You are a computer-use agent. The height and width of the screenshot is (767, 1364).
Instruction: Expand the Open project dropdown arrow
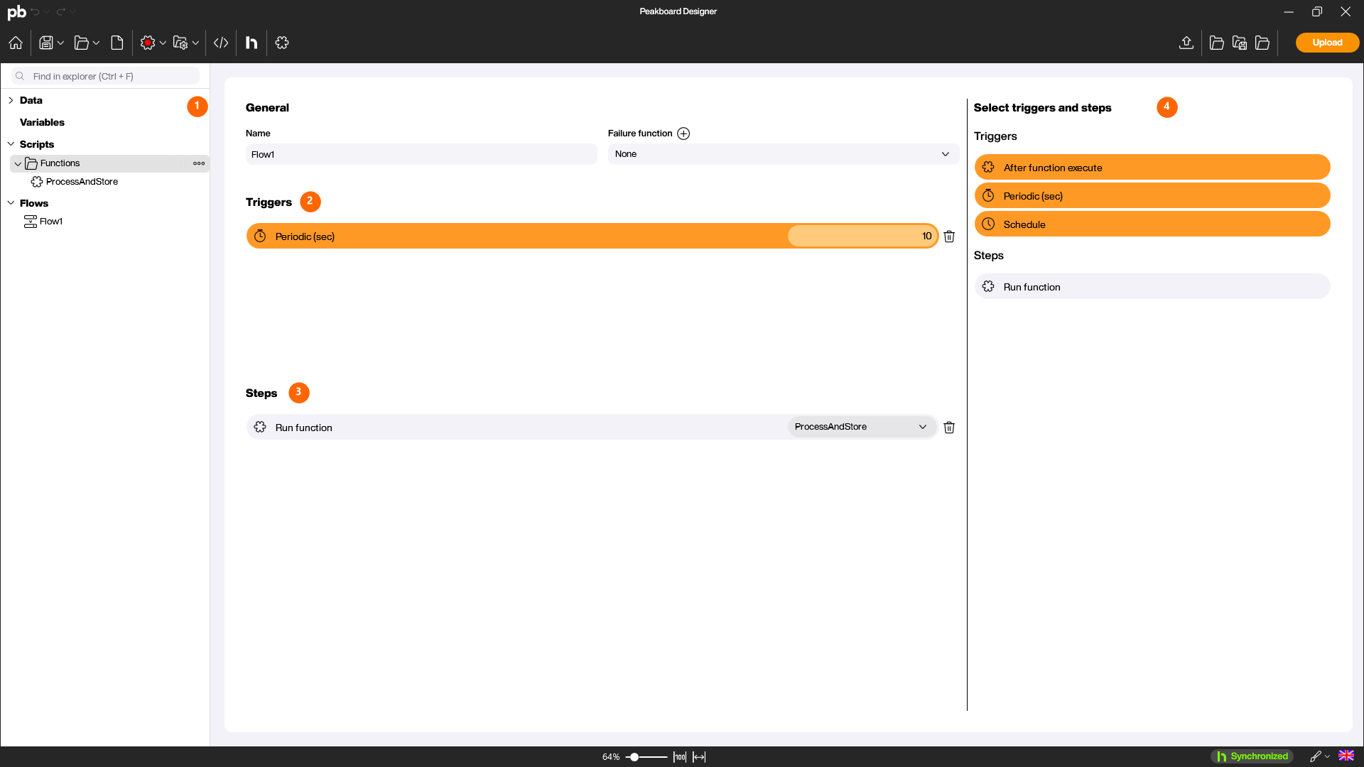(97, 43)
